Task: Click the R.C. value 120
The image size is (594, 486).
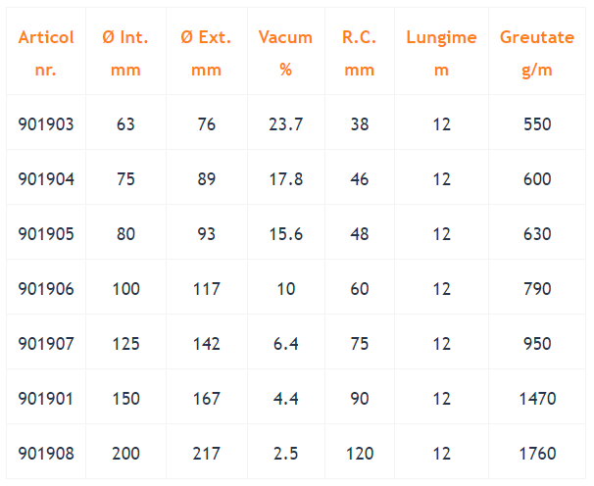Action: tap(360, 454)
